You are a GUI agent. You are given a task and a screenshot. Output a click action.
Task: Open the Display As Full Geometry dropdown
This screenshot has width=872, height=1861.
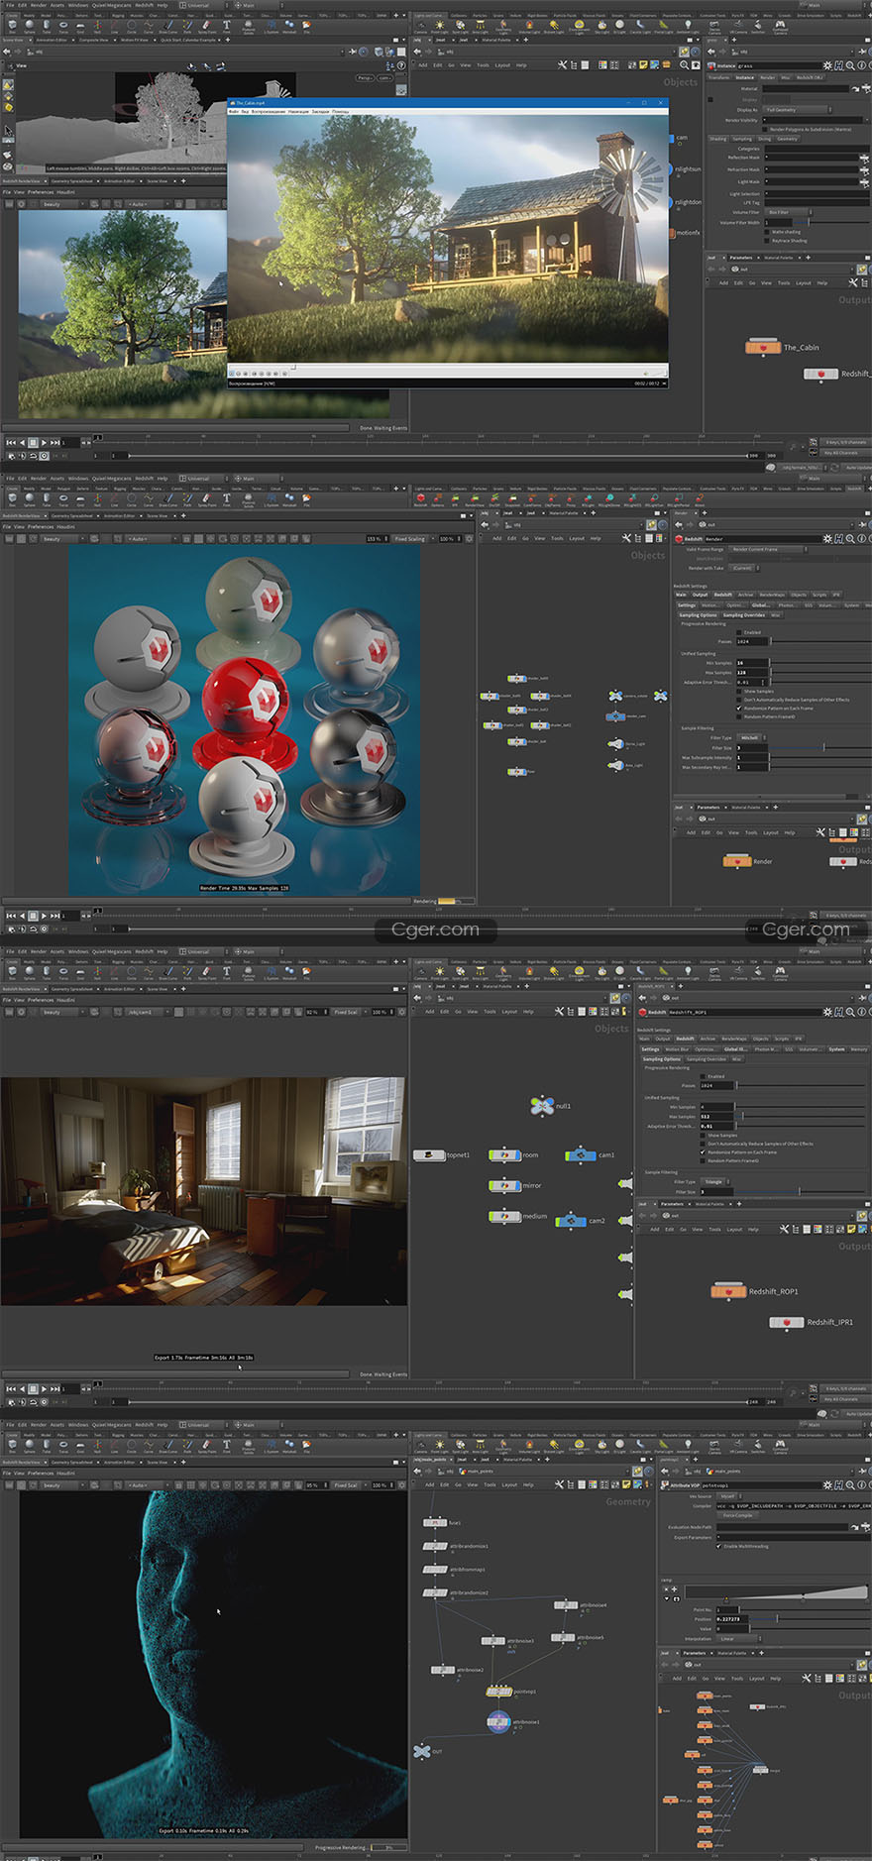(798, 110)
